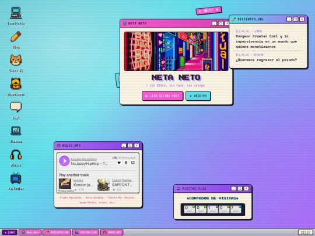
Task: Play the NuJazzHipHop SoundCloud track
Action: pos(64,161)
